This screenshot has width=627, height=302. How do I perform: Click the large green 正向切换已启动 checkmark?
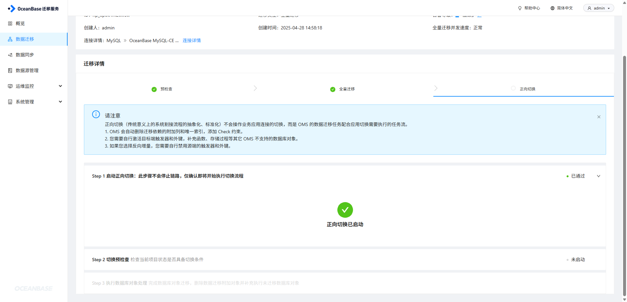[x=345, y=210]
